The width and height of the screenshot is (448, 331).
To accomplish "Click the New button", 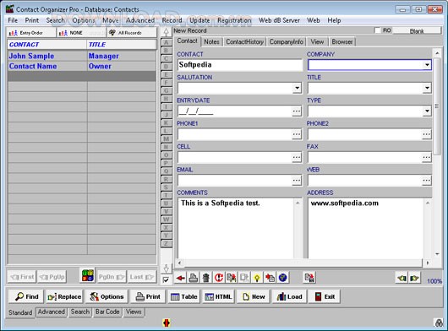I will point(254,296).
